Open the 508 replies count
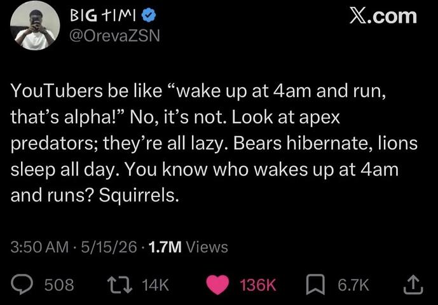The height and width of the screenshot is (305, 438). point(59,285)
